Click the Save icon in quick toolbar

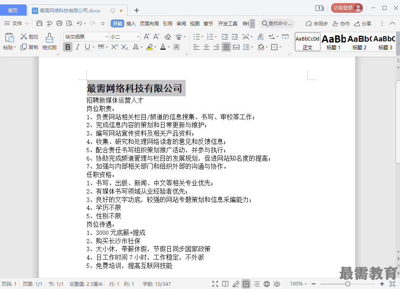(39, 23)
